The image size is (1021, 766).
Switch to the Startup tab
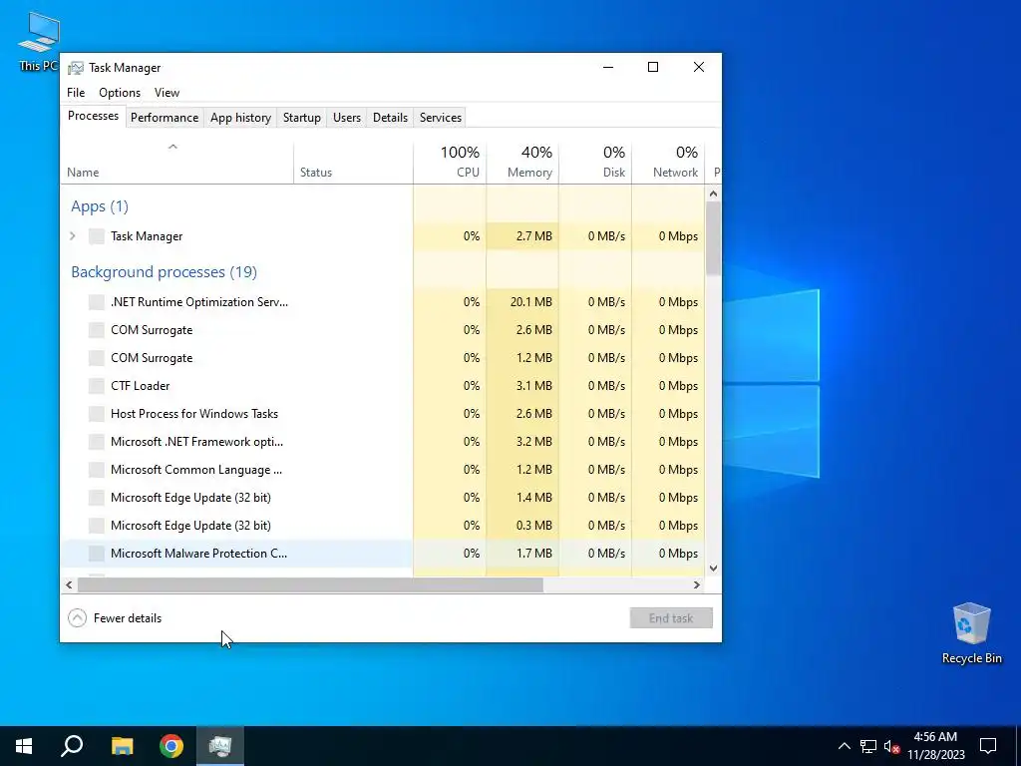pyautogui.click(x=301, y=118)
